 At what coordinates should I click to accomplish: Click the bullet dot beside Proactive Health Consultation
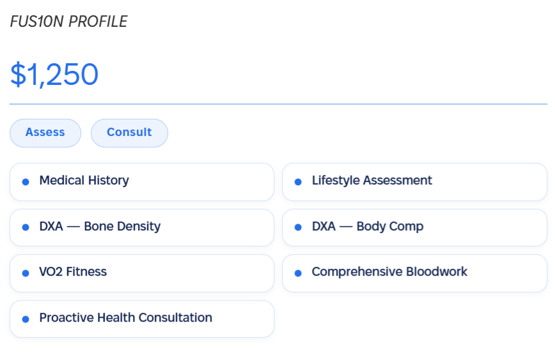pos(26,319)
